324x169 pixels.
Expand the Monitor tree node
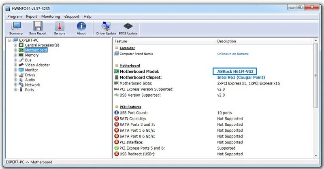[x=15, y=70]
